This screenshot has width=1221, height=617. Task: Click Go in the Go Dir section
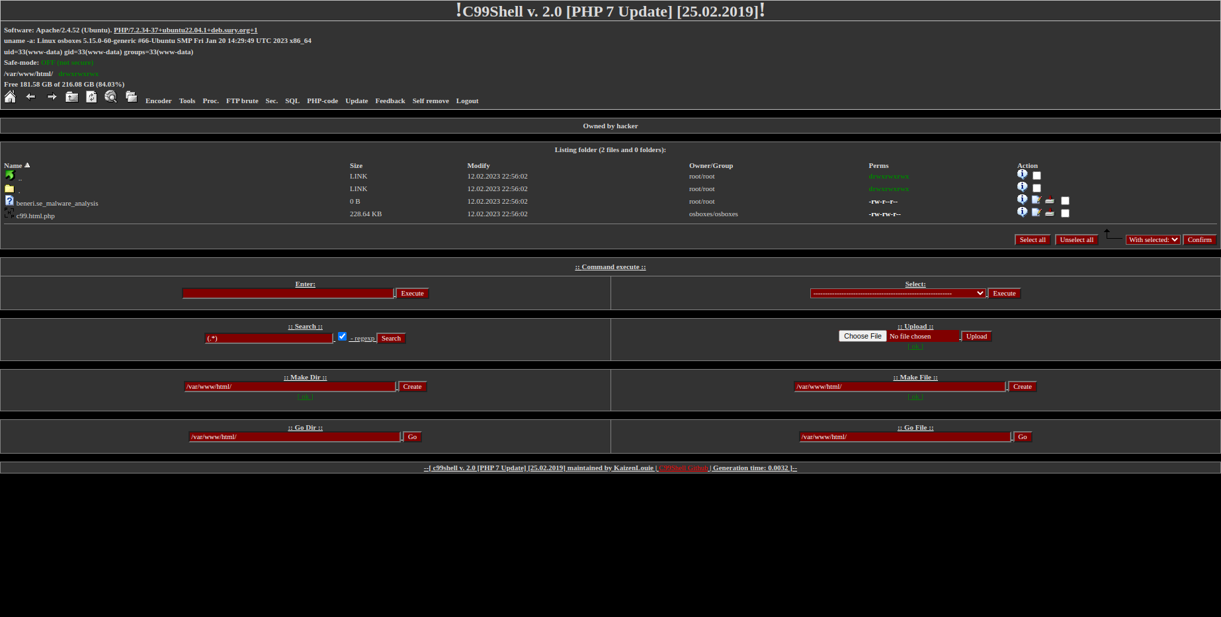413,437
